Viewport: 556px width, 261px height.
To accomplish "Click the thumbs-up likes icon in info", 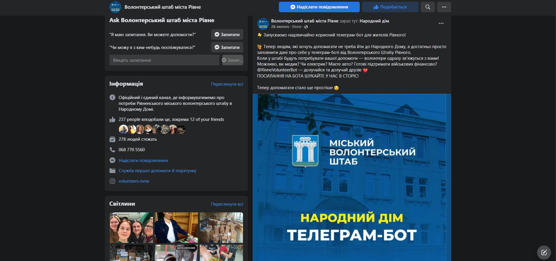I will click(x=112, y=119).
